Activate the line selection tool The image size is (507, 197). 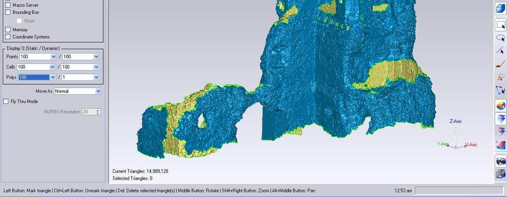[x=501, y=51]
